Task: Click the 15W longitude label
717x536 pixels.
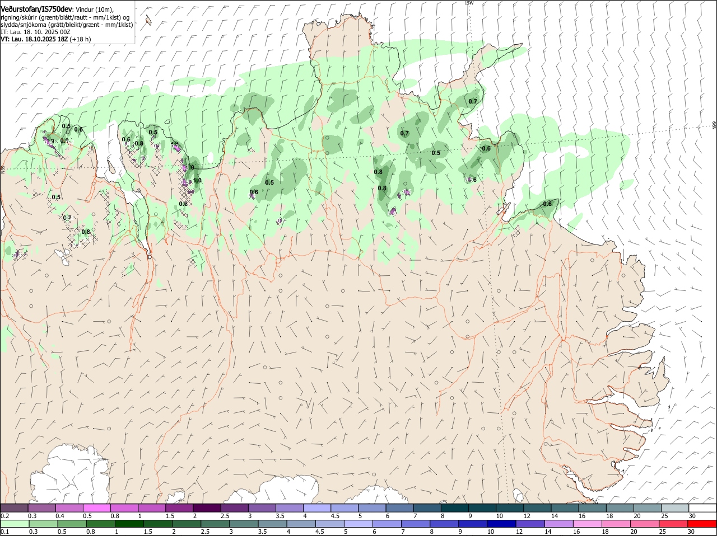Action: coord(469,3)
